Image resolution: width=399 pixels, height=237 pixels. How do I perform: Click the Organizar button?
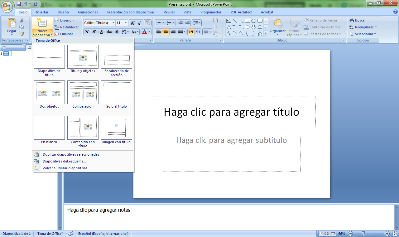pos(277,27)
